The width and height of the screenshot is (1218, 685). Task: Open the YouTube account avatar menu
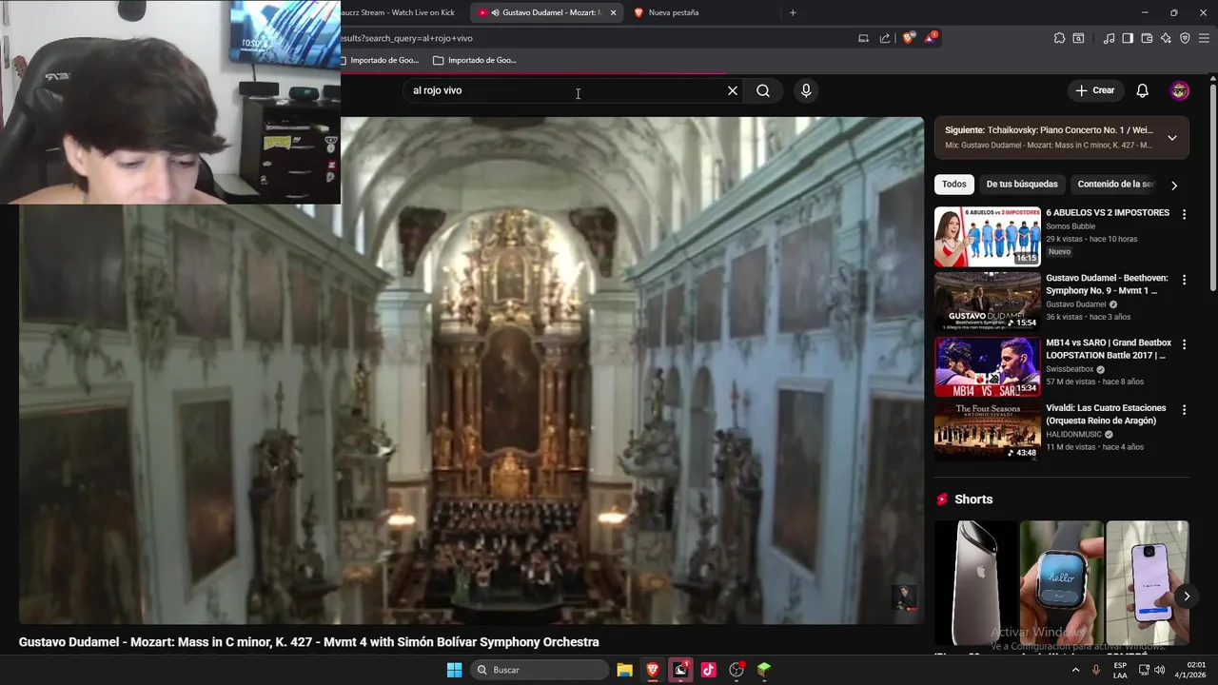click(x=1180, y=90)
